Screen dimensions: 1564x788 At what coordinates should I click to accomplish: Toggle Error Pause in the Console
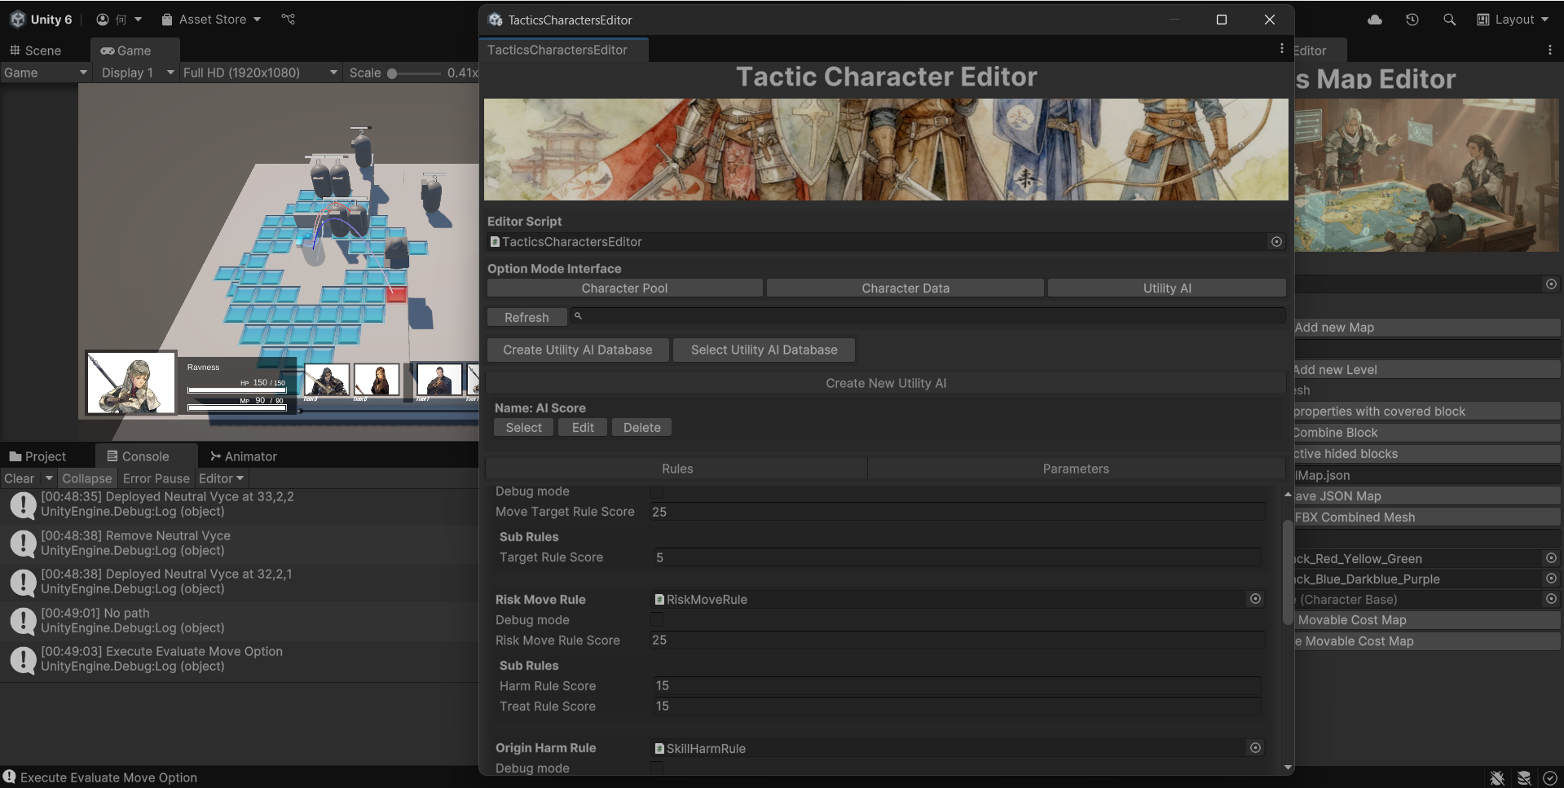156,478
